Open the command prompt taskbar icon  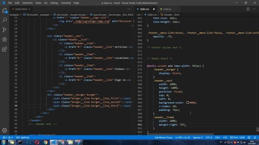pyautogui.click(x=20, y=142)
